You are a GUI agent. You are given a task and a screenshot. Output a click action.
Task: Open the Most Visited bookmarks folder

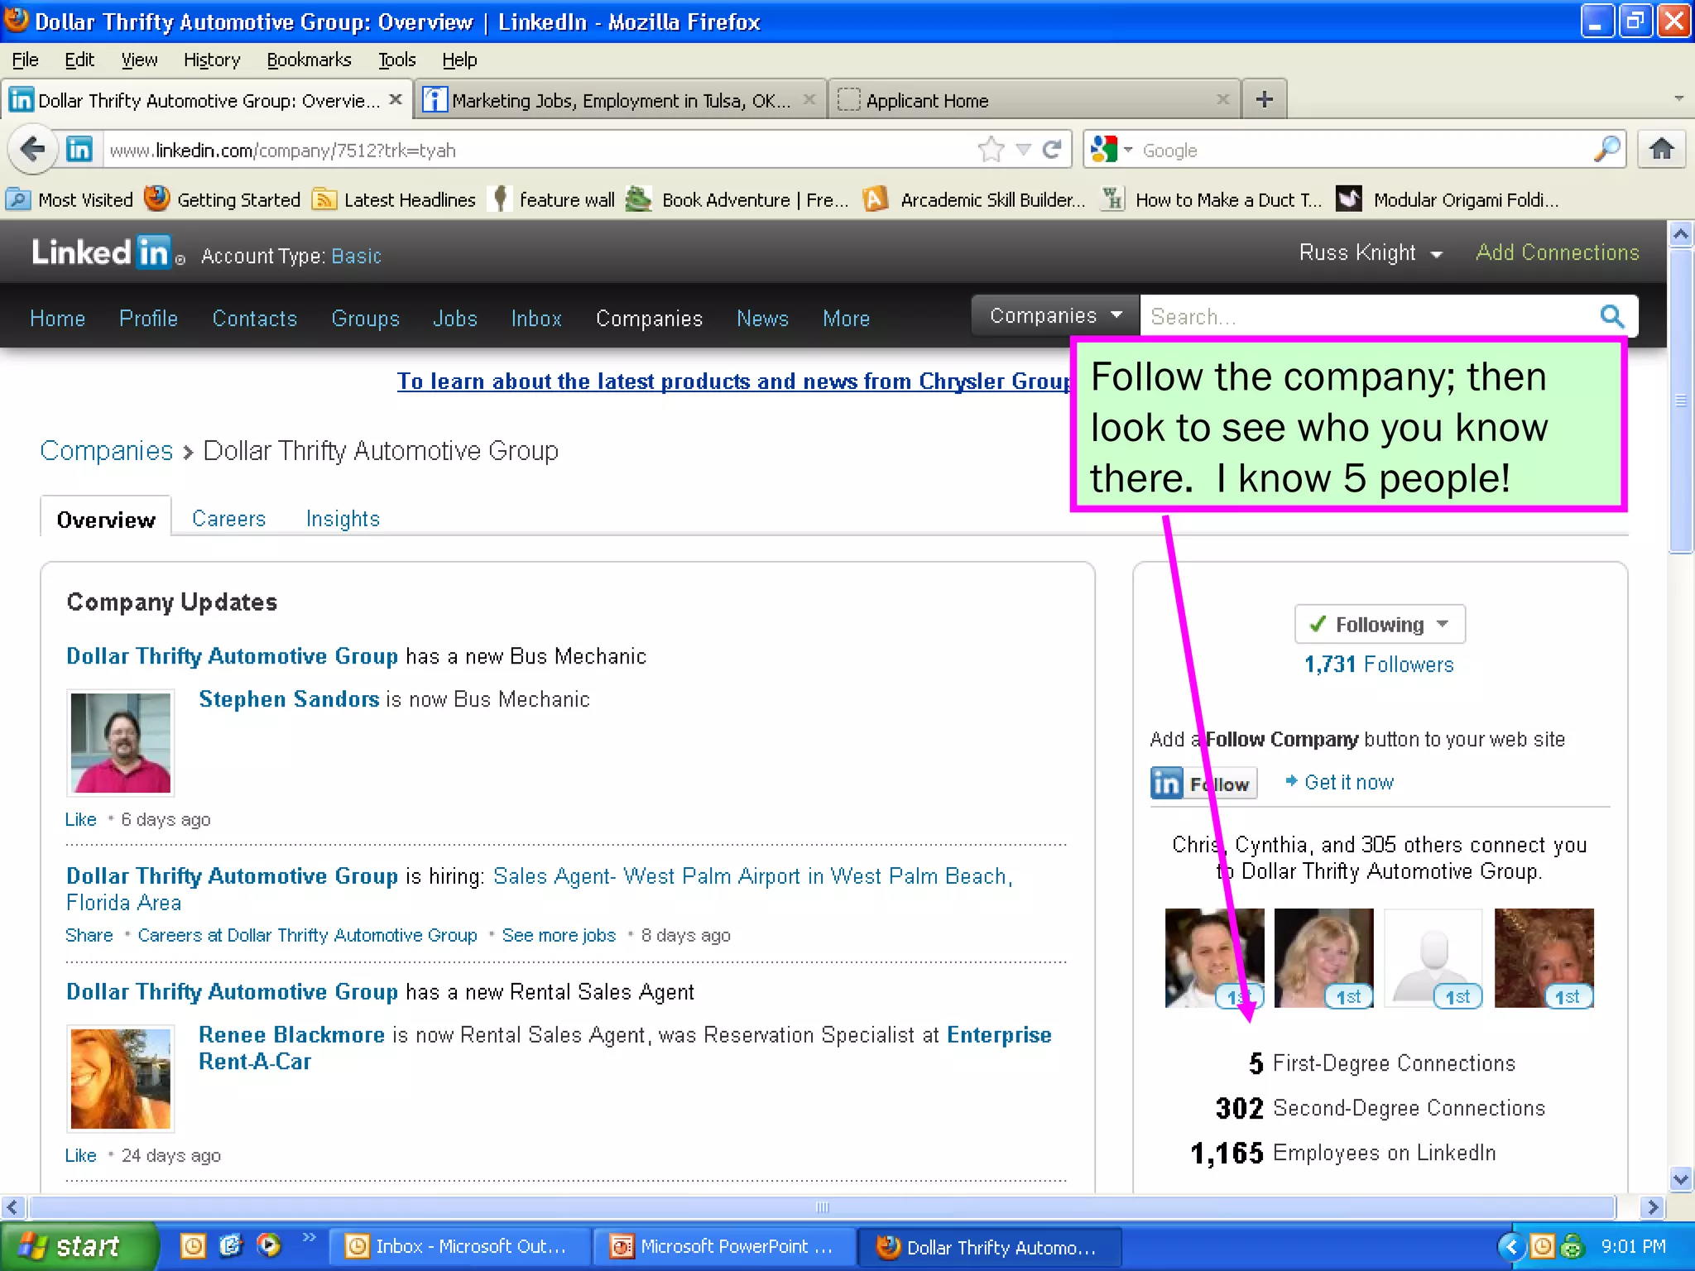tap(70, 199)
